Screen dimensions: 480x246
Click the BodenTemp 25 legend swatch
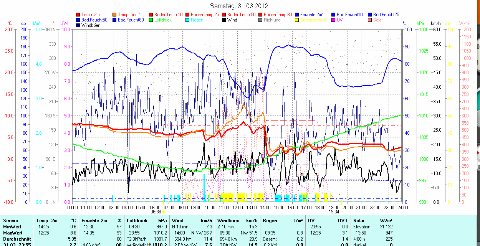pos(187,15)
